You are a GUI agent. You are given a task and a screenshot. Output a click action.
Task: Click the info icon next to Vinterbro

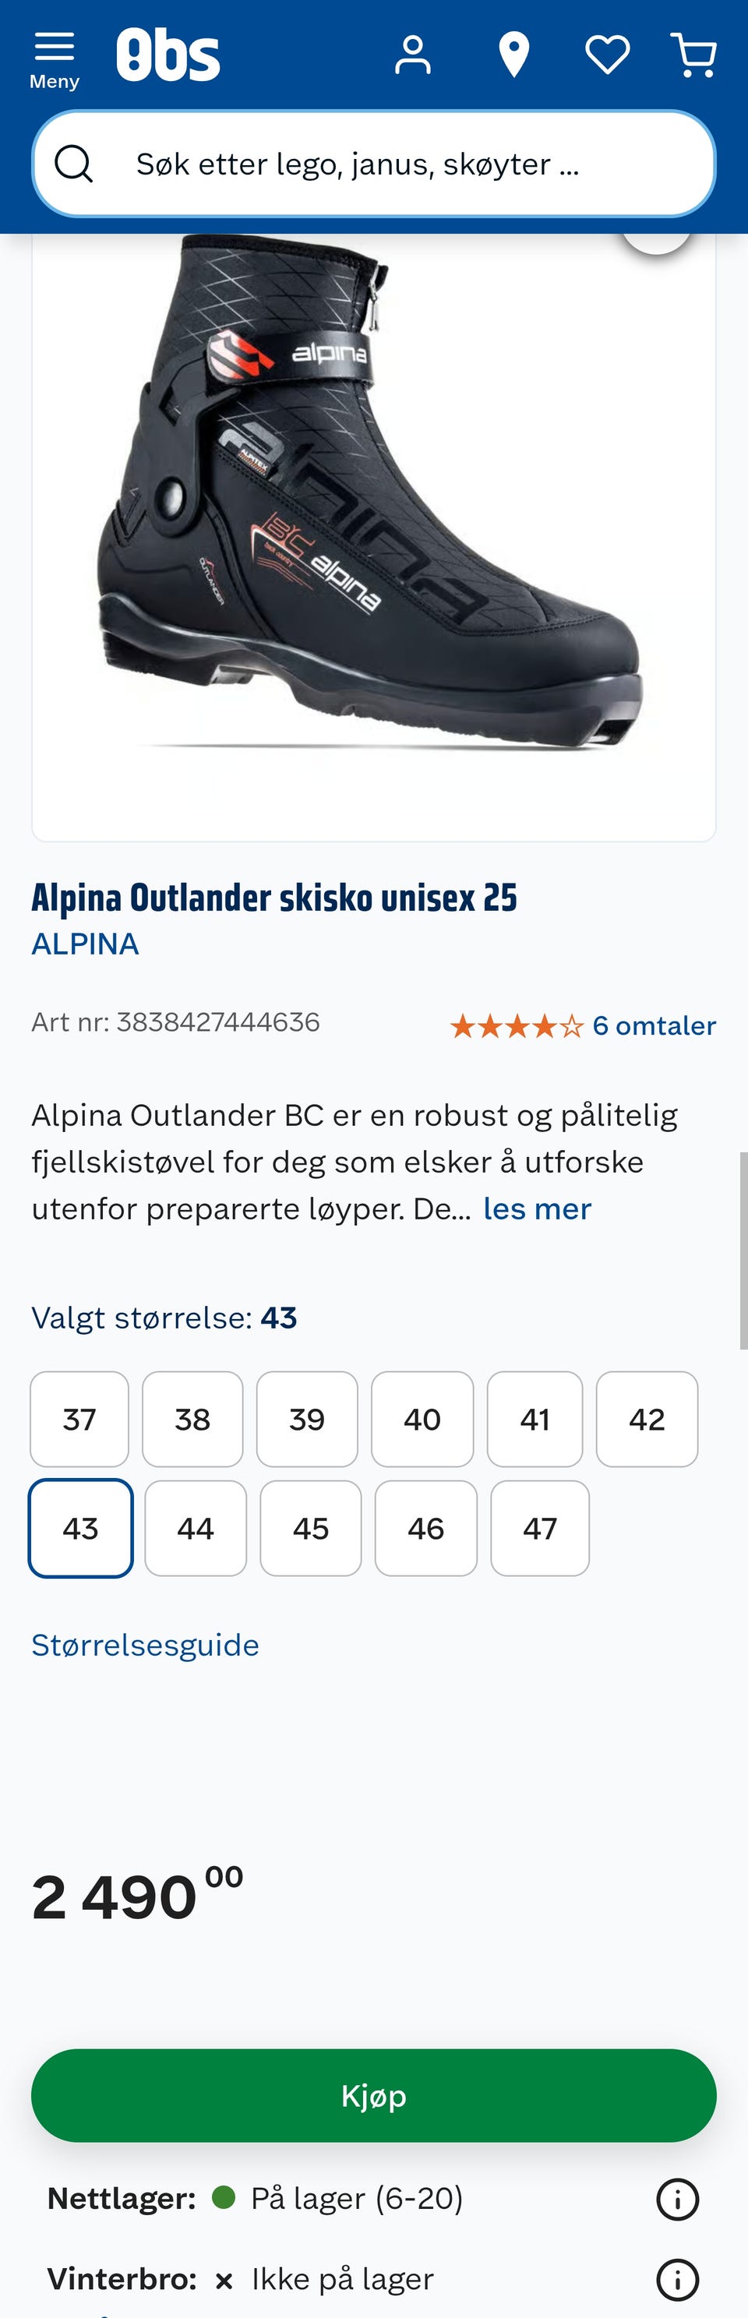pyautogui.click(x=678, y=2278)
